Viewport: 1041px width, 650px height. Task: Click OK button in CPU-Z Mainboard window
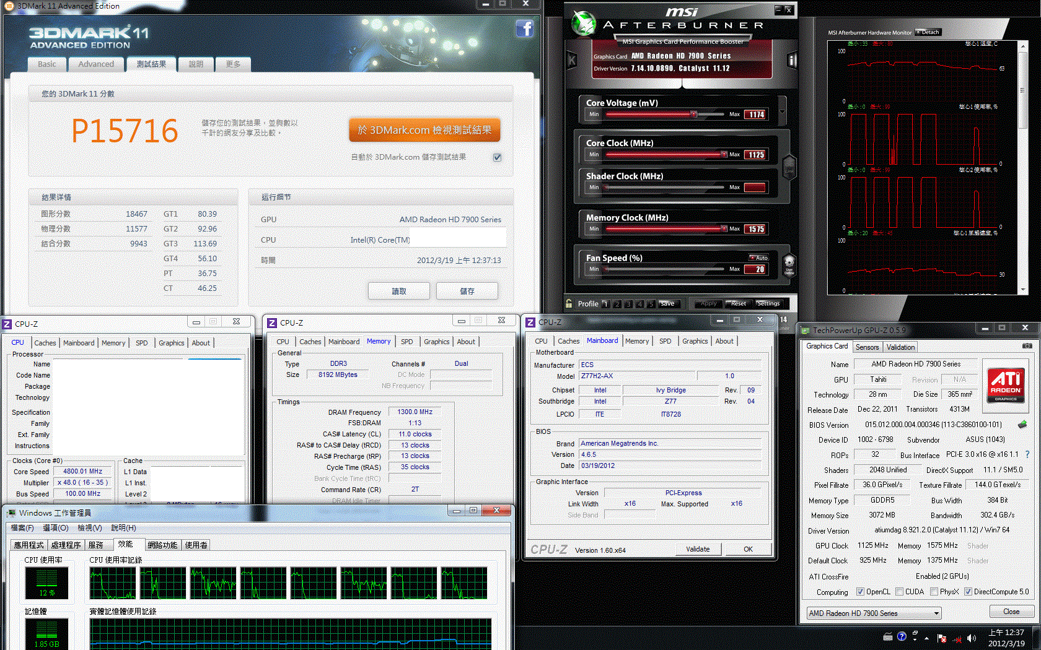click(x=748, y=549)
